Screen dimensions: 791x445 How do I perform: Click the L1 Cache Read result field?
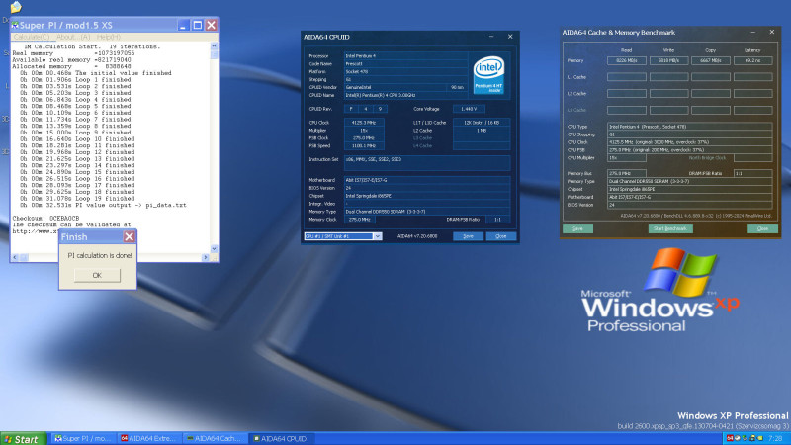tap(627, 77)
